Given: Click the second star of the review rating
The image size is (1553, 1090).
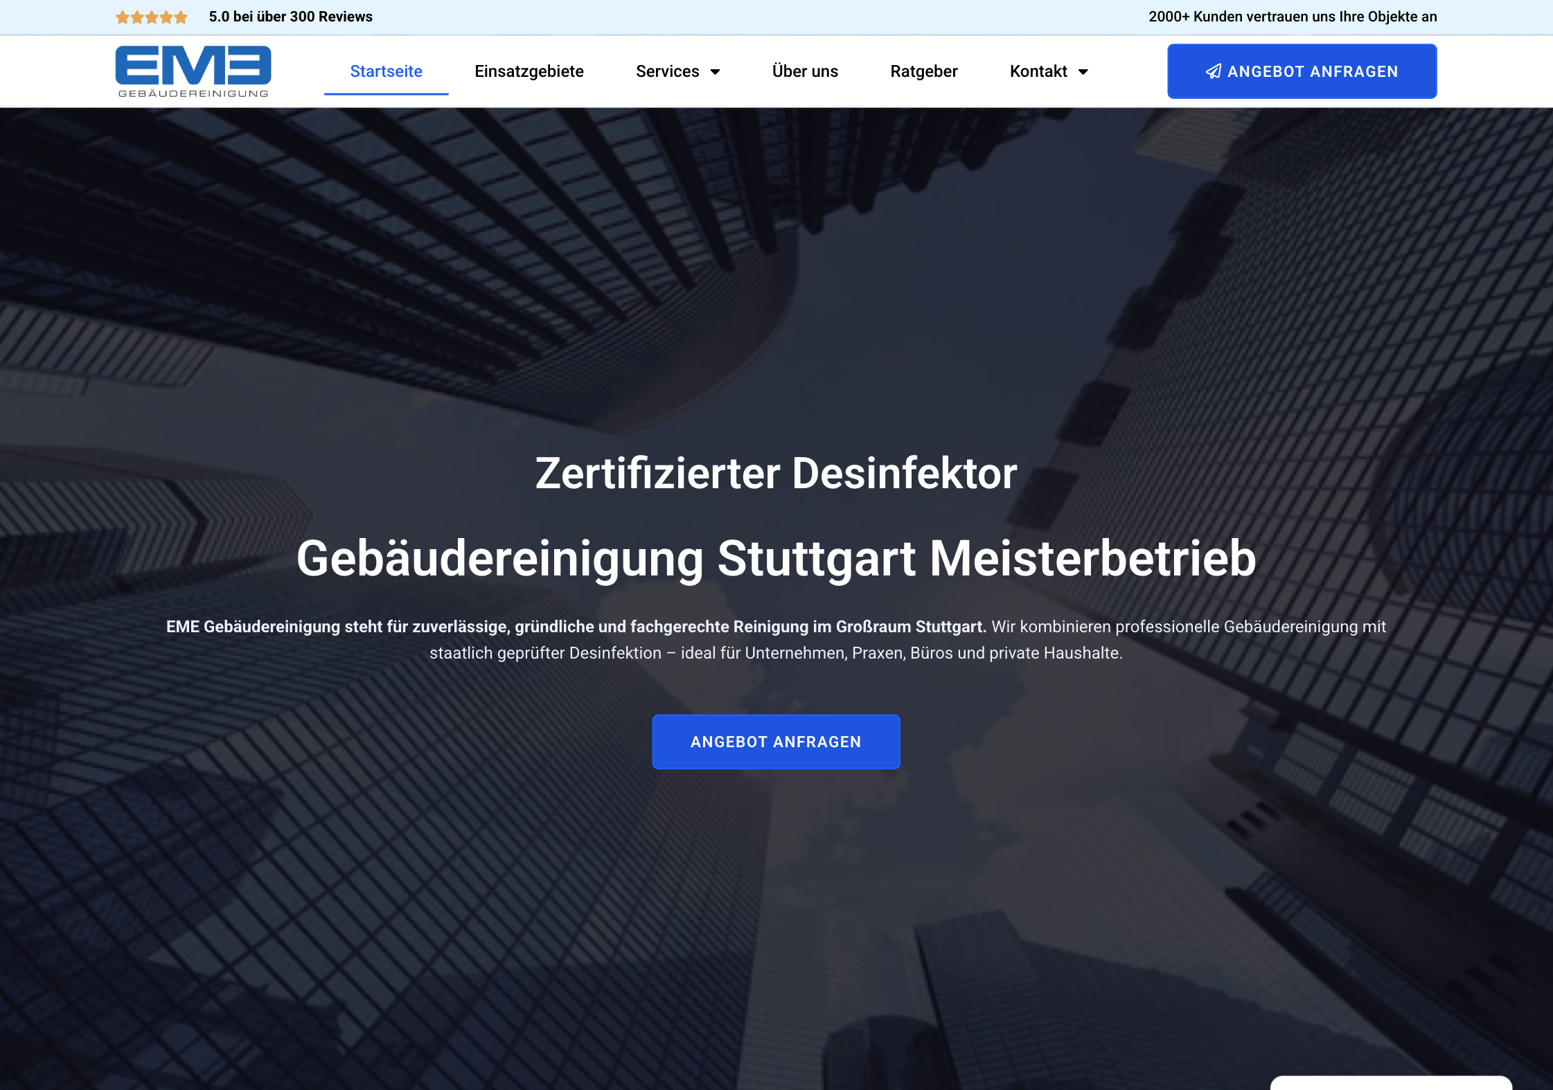Looking at the screenshot, I should coord(138,17).
